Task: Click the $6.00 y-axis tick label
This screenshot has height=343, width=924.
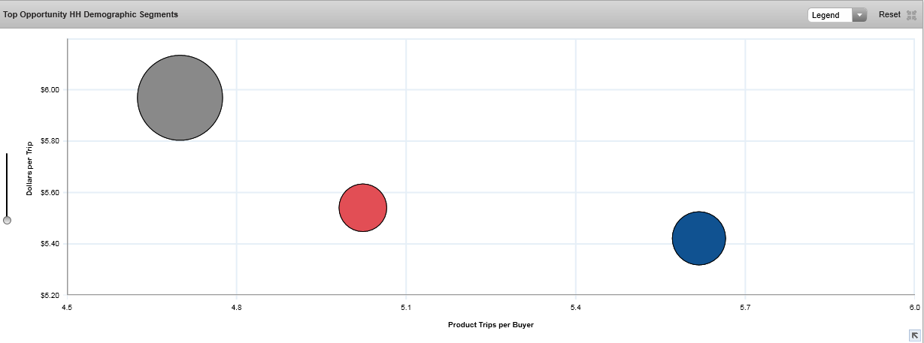Action: point(50,89)
